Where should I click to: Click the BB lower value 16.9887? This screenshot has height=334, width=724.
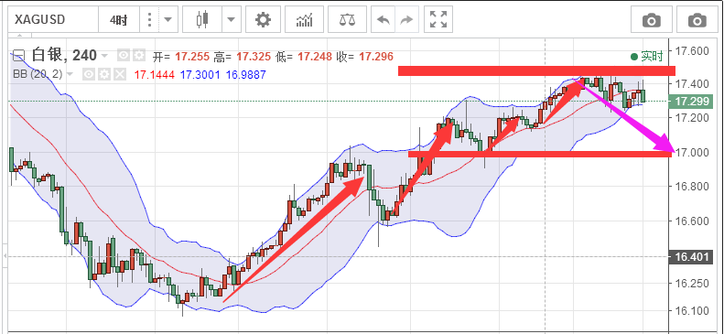(246, 75)
